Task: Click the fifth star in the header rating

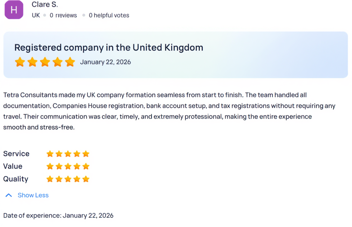Action: [x=70, y=62]
